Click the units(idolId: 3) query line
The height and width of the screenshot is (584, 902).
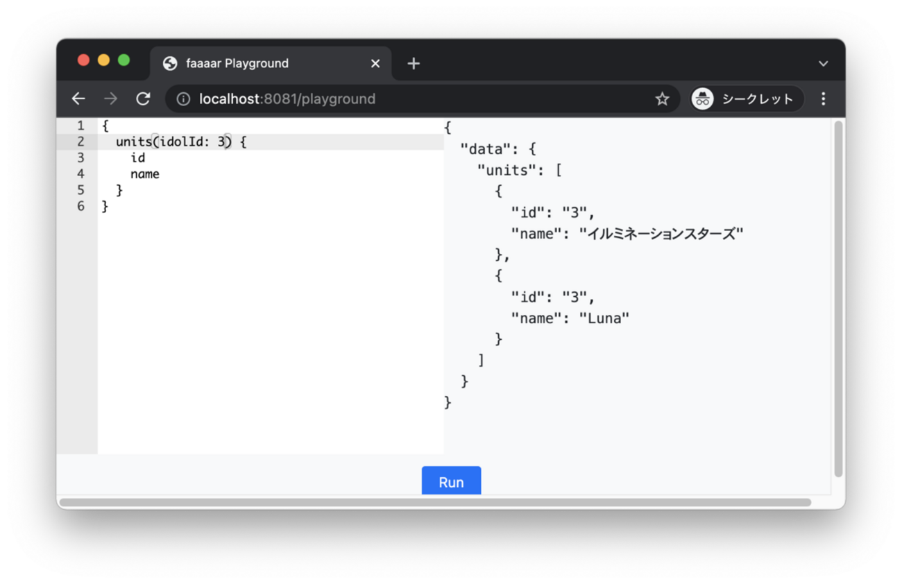[181, 142]
